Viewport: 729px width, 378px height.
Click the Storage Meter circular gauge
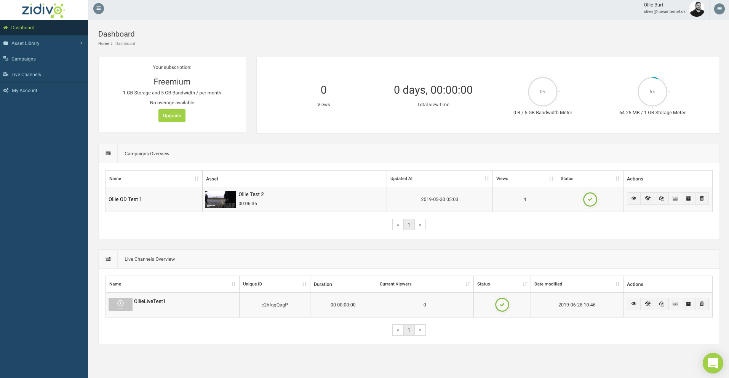tap(652, 92)
